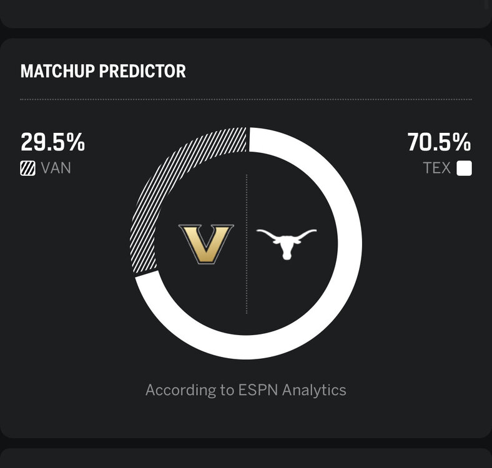
Task: Tap the 29.5% Vanderbilt win probability
Action: pyautogui.click(x=52, y=142)
